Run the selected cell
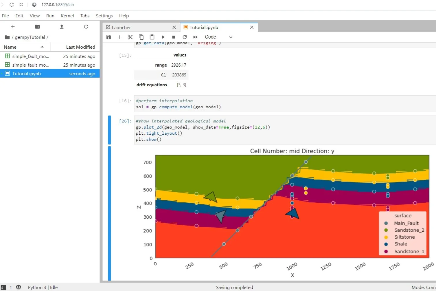436x291 pixels. pos(163,37)
